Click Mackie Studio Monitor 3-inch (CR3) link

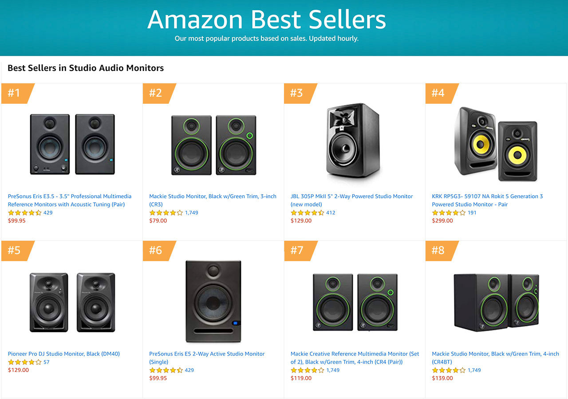213,200
